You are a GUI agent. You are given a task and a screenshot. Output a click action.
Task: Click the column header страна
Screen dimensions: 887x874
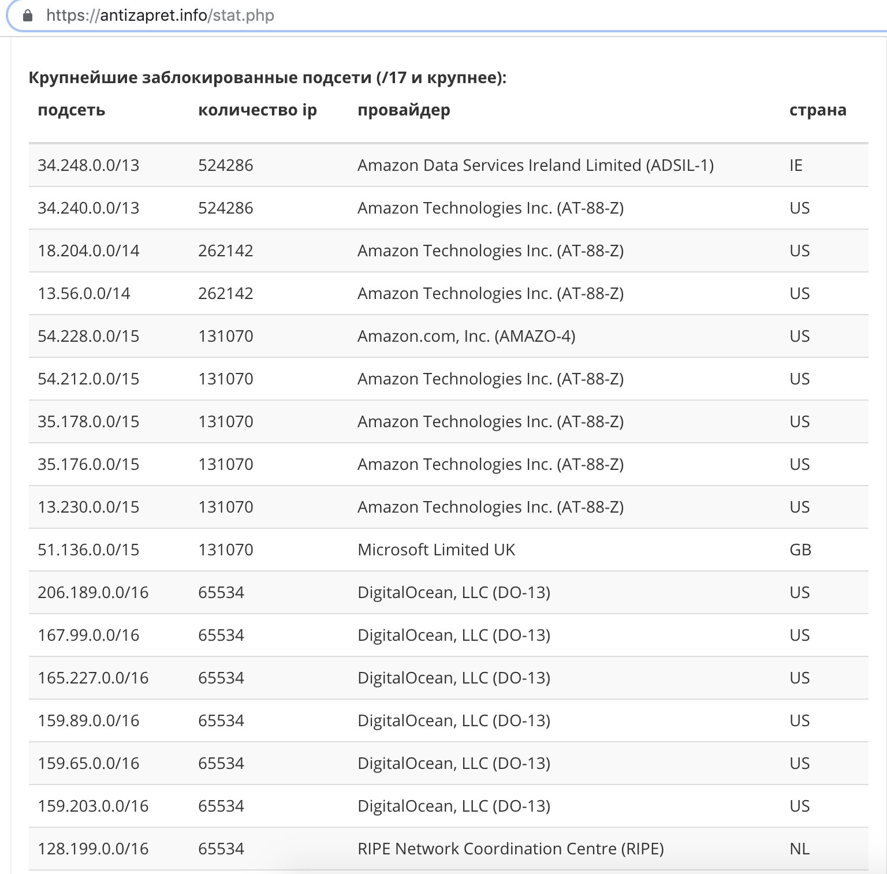pyautogui.click(x=818, y=110)
